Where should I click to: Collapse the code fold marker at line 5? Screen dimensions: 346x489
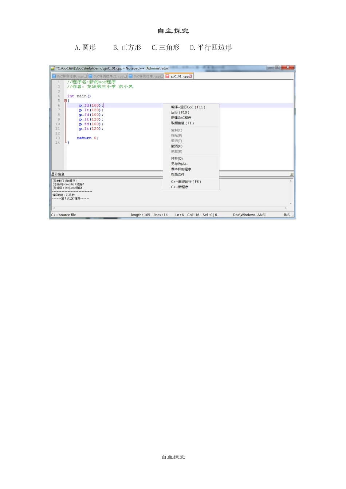65,101
